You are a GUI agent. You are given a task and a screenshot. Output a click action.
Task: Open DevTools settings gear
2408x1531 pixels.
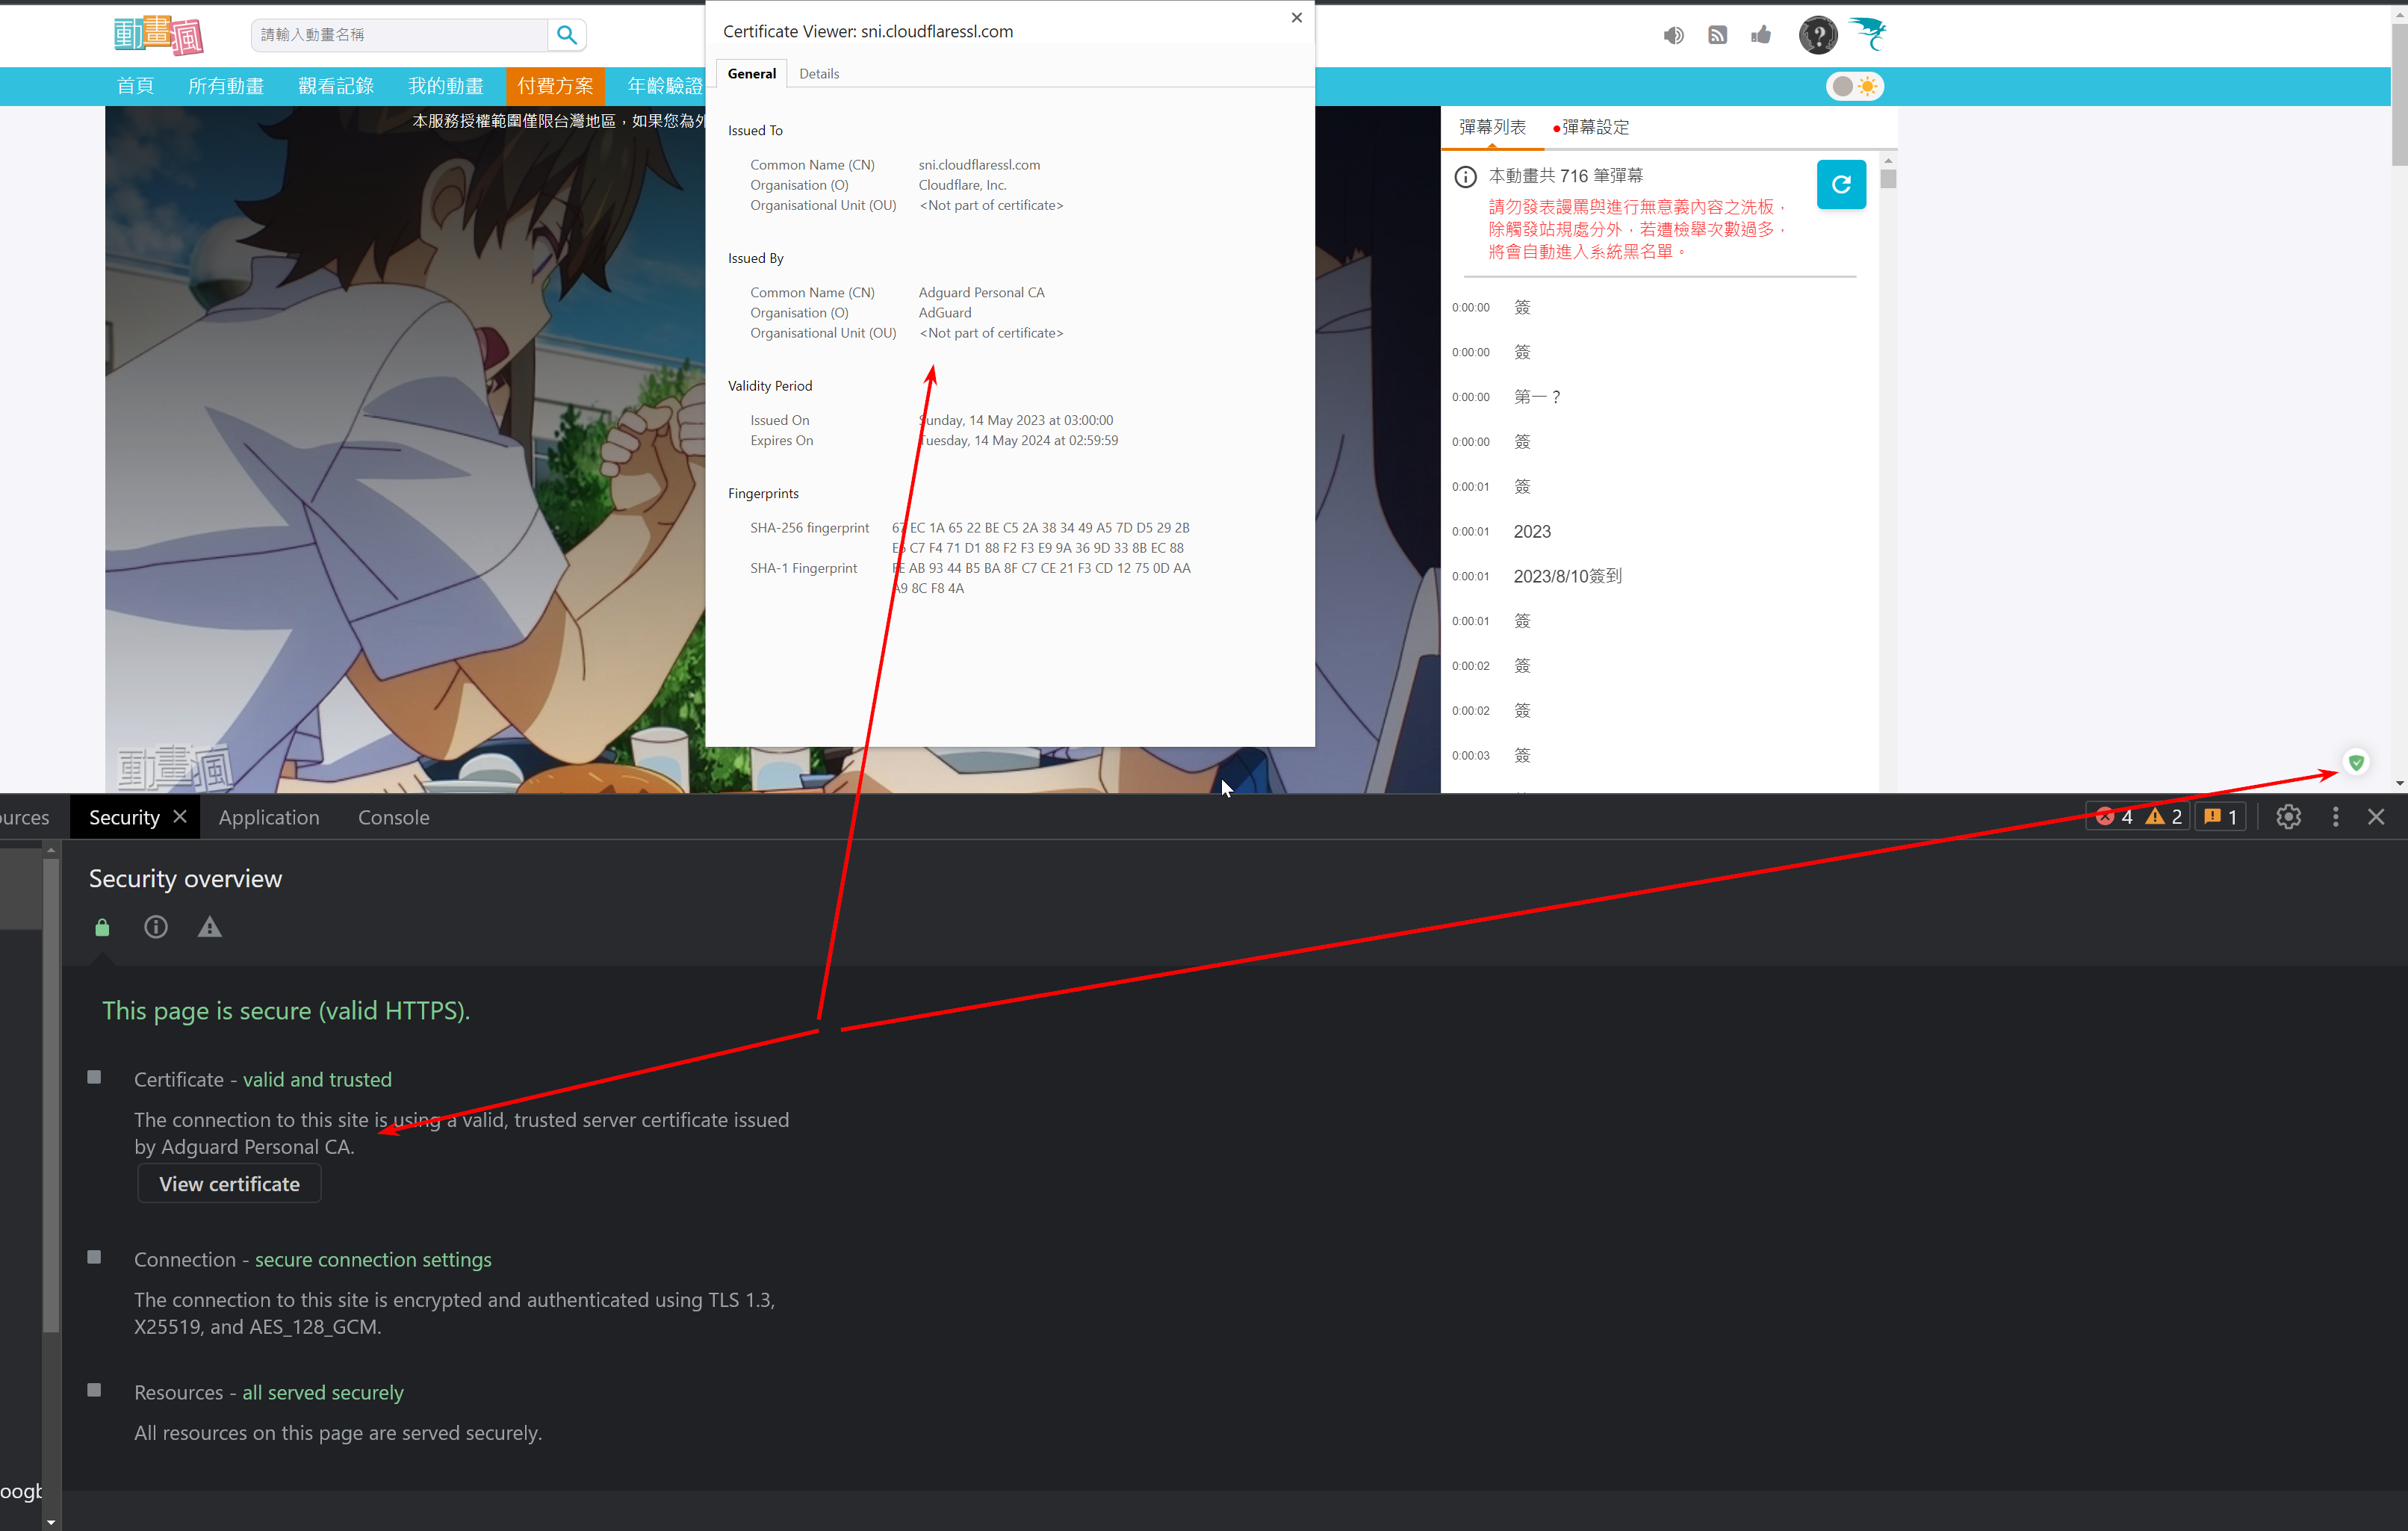coord(2289,816)
